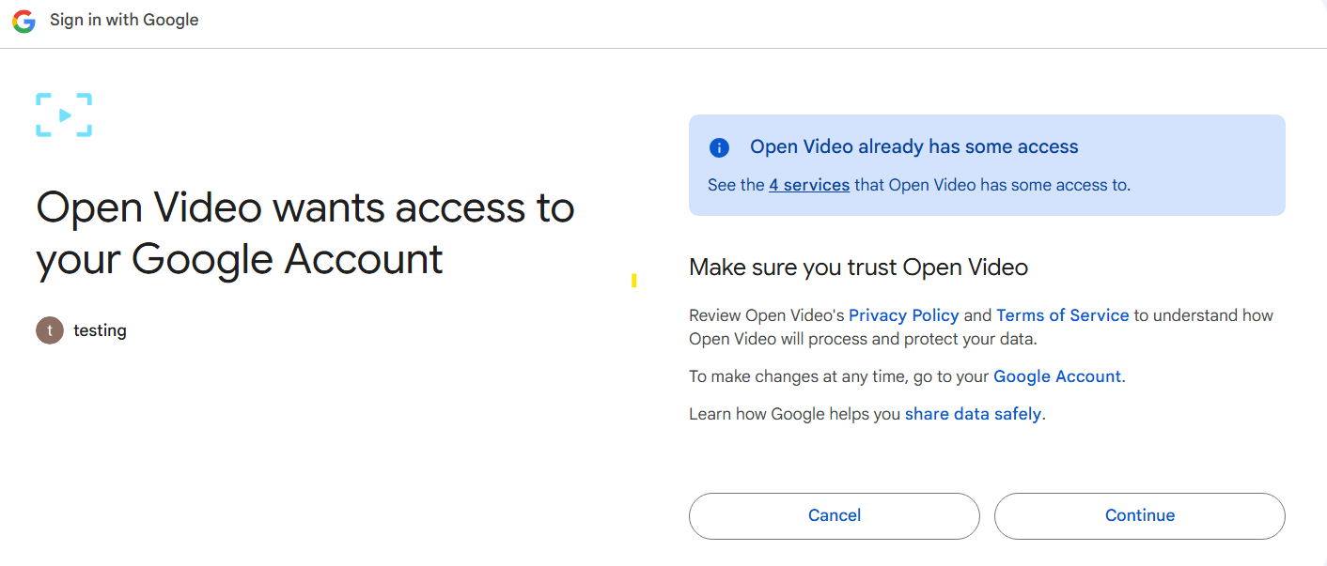This screenshot has width=1327, height=566.
Task: Open the Terms of Service link
Action: coord(1062,315)
